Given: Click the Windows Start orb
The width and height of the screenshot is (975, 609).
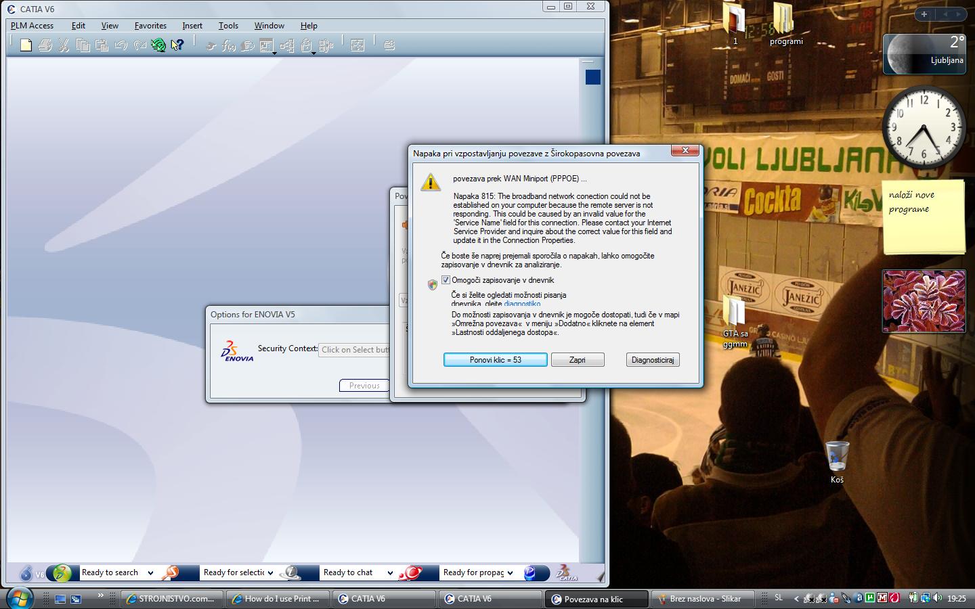Looking at the screenshot, I should 19,597.
